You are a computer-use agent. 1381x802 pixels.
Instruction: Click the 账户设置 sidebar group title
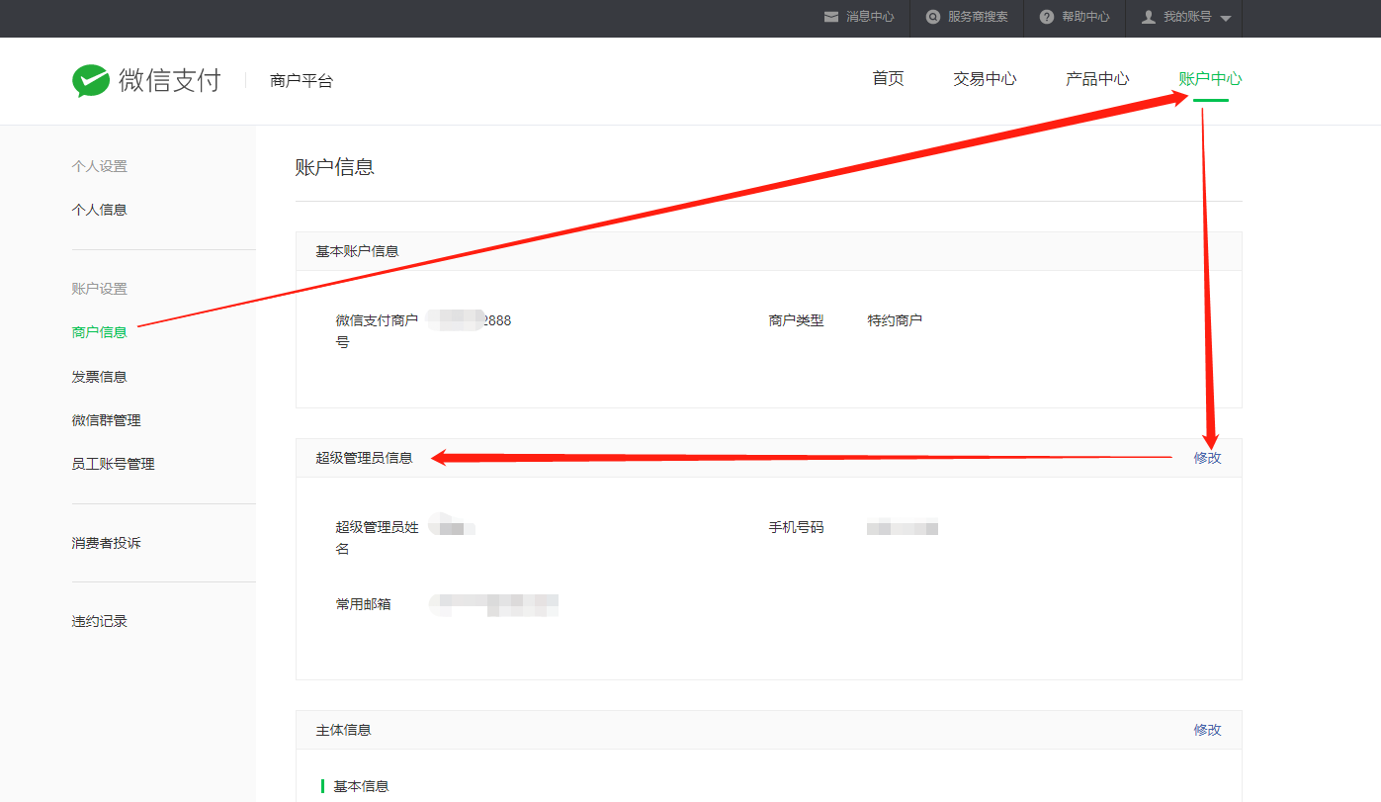pos(100,289)
